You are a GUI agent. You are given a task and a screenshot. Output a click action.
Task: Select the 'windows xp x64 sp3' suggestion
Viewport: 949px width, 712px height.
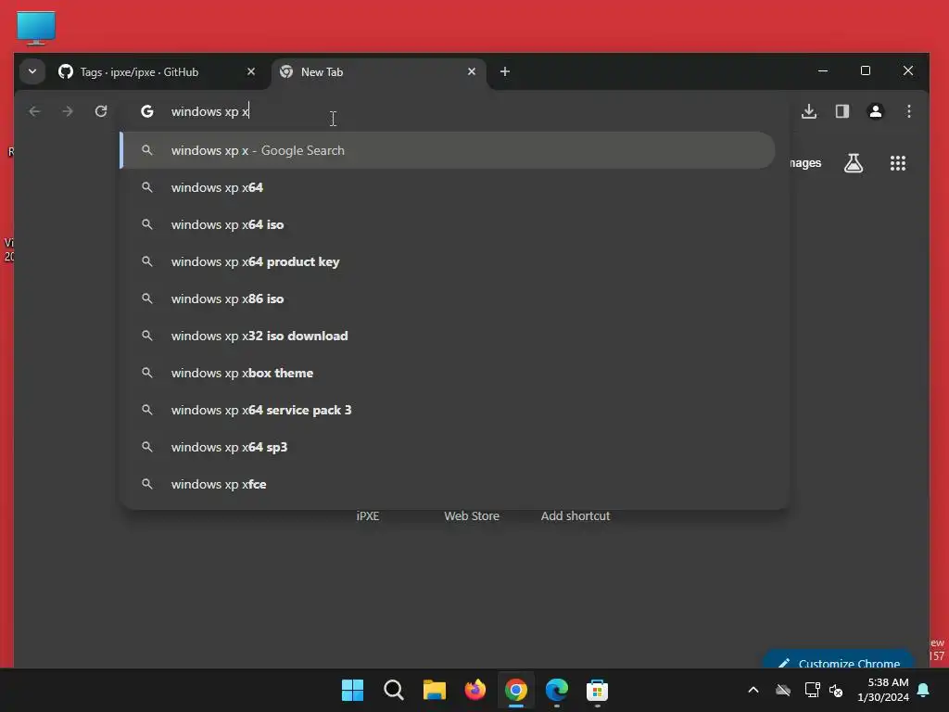(x=448, y=447)
